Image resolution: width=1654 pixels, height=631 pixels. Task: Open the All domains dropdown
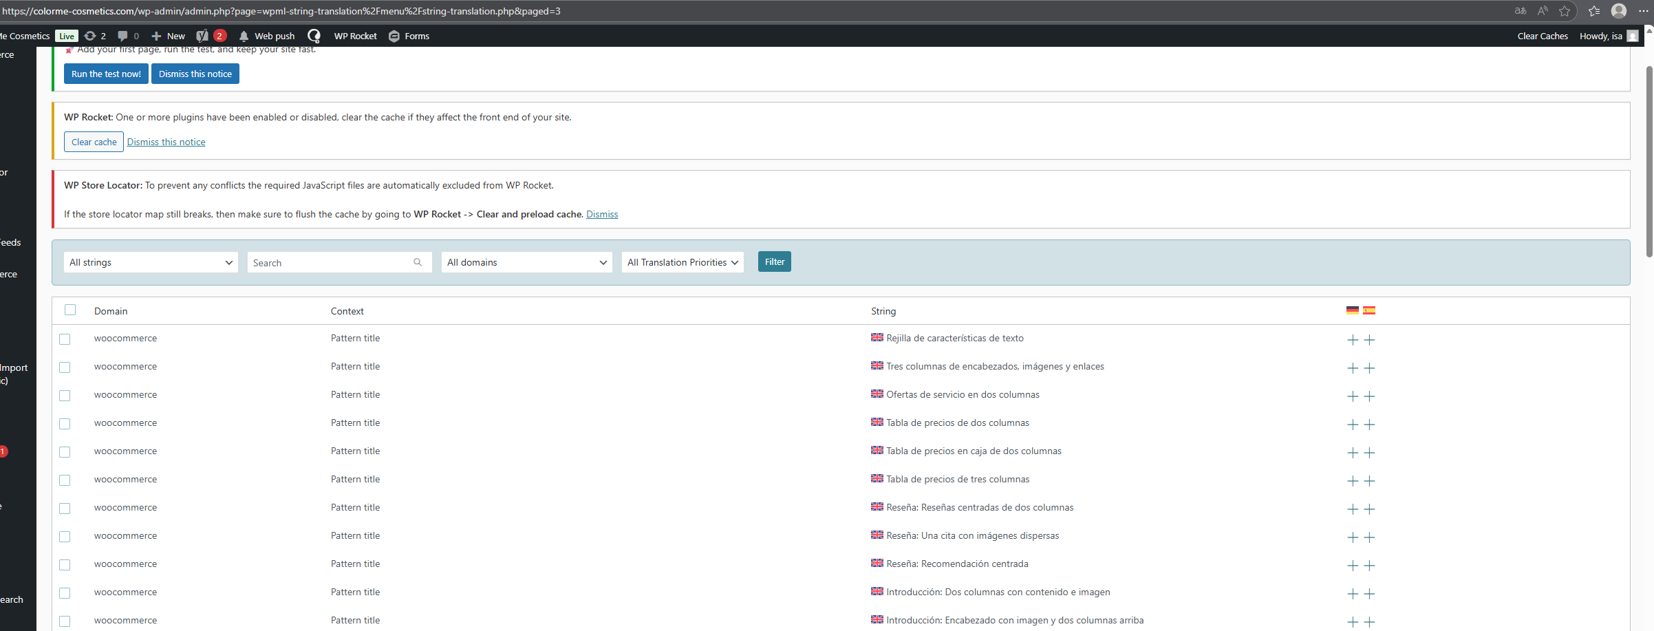[x=527, y=262]
